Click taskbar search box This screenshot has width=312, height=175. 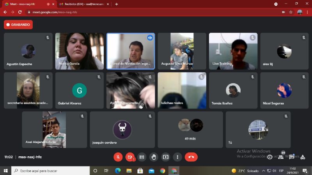point(51,171)
